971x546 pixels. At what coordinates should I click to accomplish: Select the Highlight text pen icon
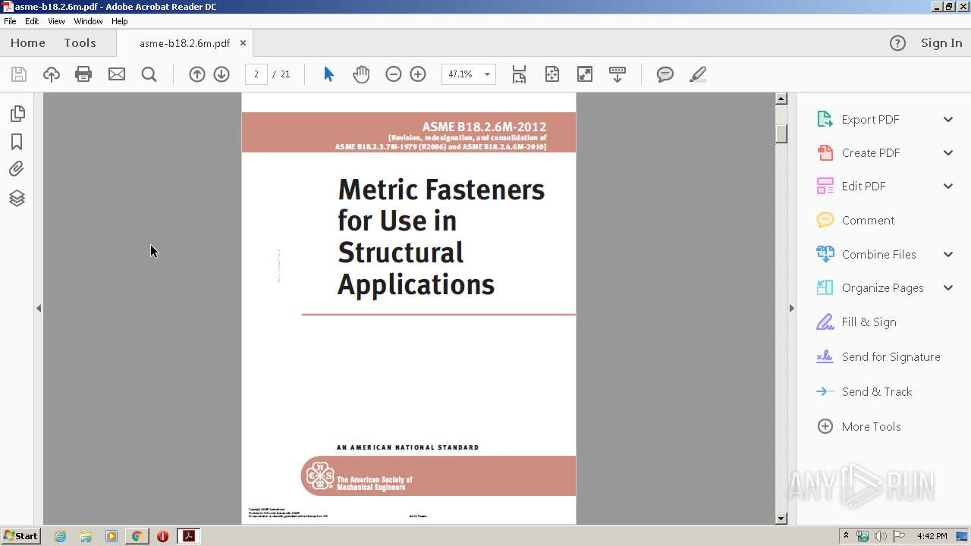pyautogui.click(x=698, y=74)
